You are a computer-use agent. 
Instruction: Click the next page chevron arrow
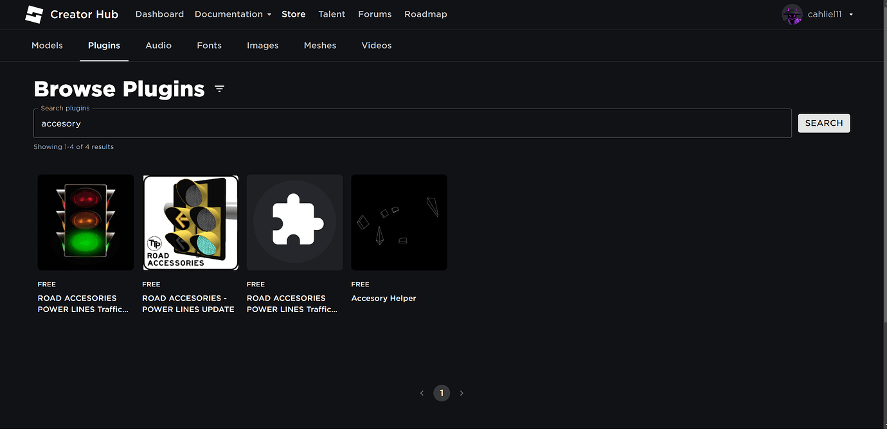click(x=461, y=392)
